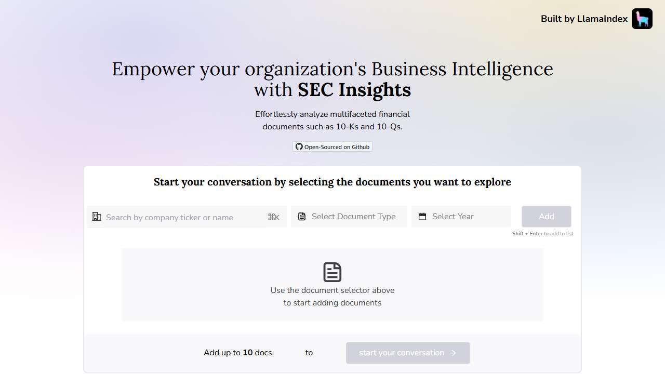The height and width of the screenshot is (374, 665).
Task: Click the 'SEC Insights' headline text
Action: (x=354, y=90)
